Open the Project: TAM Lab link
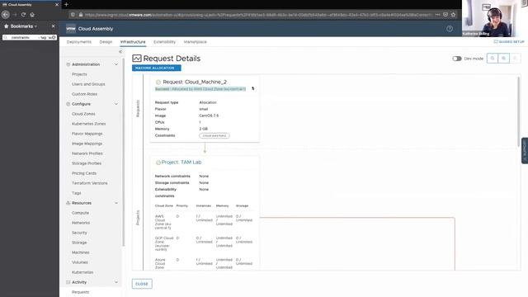 click(x=181, y=163)
